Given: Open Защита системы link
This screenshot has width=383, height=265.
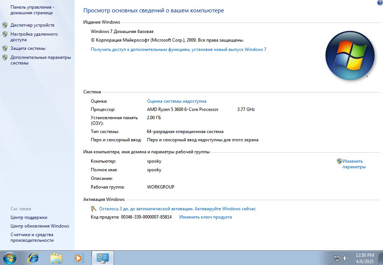Looking at the screenshot, I should click(x=28, y=48).
